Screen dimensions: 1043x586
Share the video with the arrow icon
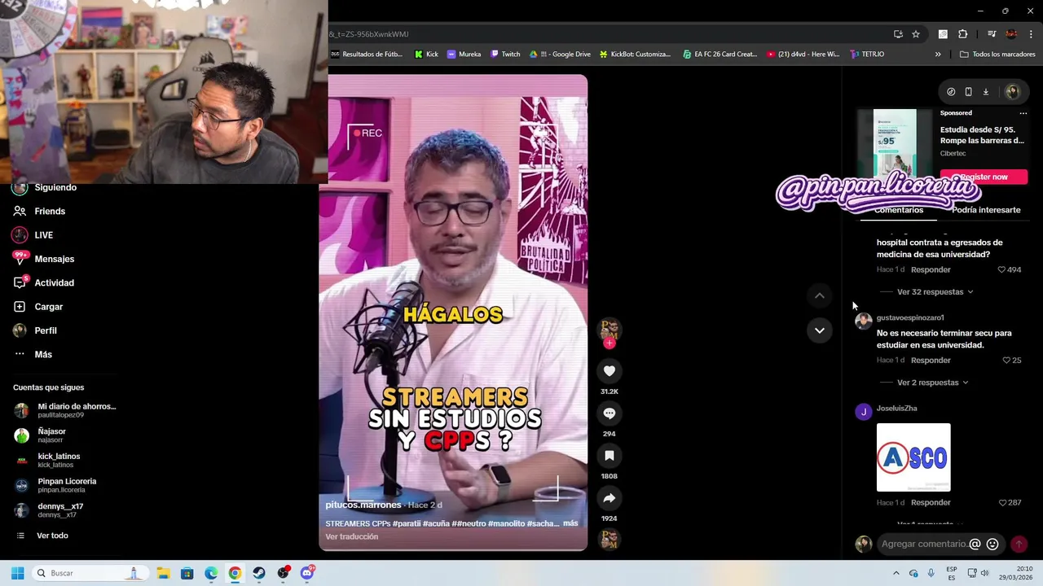click(x=609, y=498)
